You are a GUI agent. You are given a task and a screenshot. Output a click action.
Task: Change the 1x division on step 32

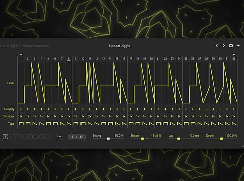point(234,116)
